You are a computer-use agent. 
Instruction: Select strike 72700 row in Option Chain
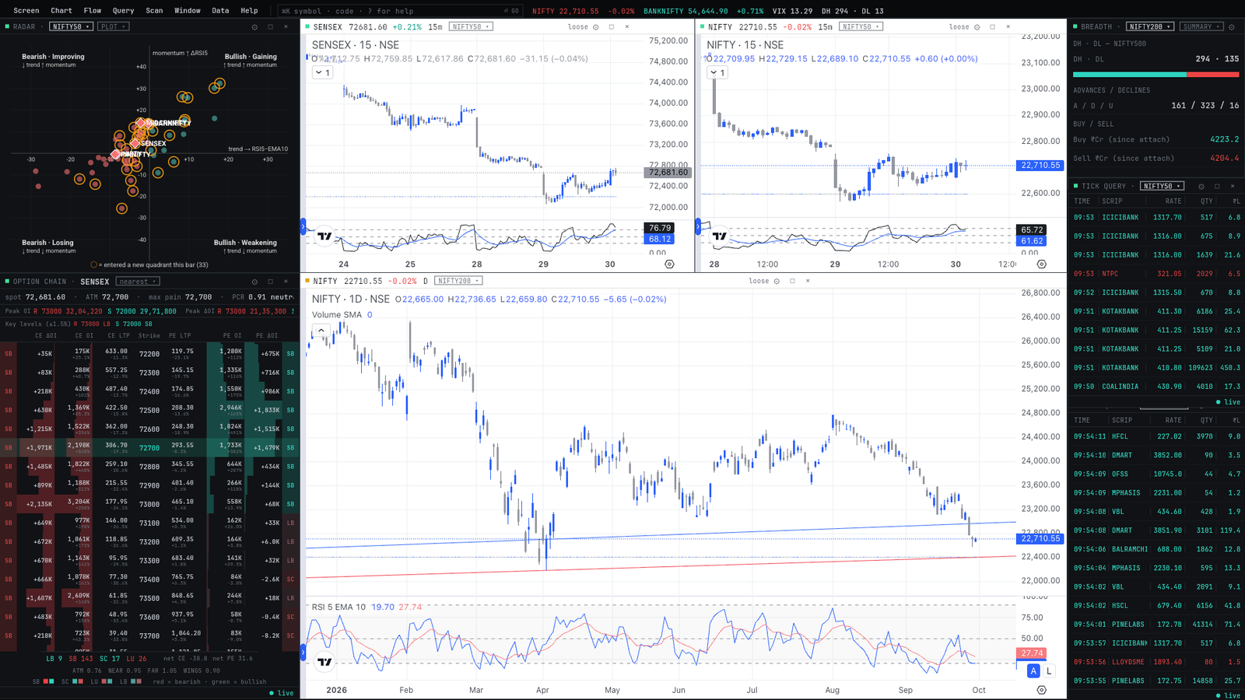coord(149,447)
